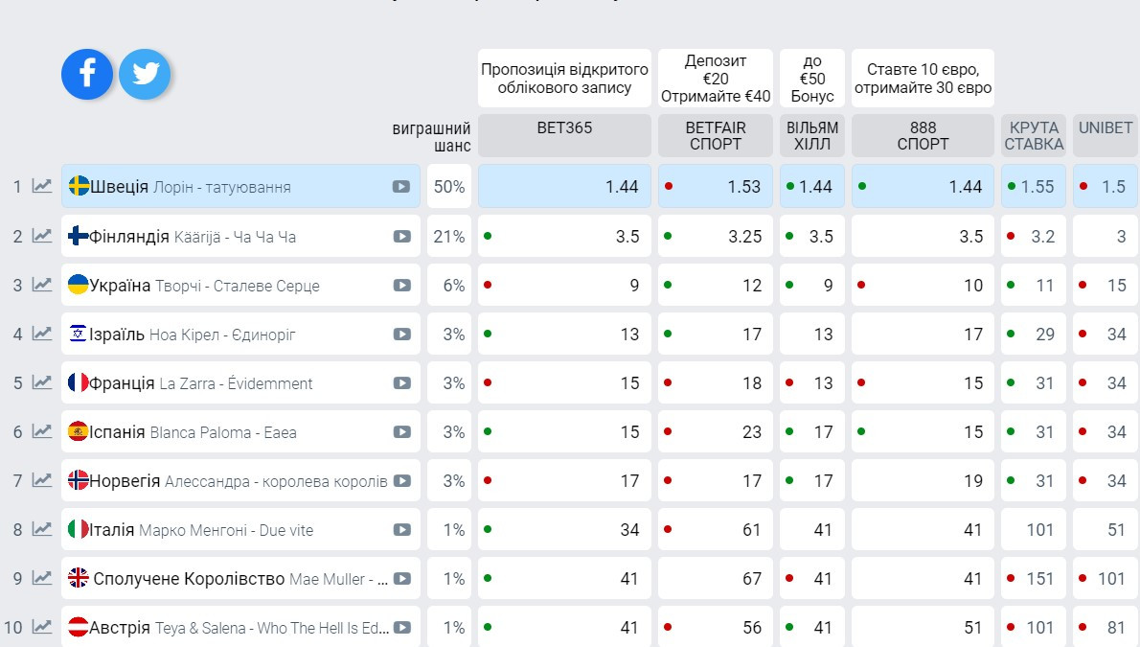Open the 'Депозит €20' Betfair offer
Image resolution: width=1140 pixels, height=647 pixels.
(x=715, y=79)
